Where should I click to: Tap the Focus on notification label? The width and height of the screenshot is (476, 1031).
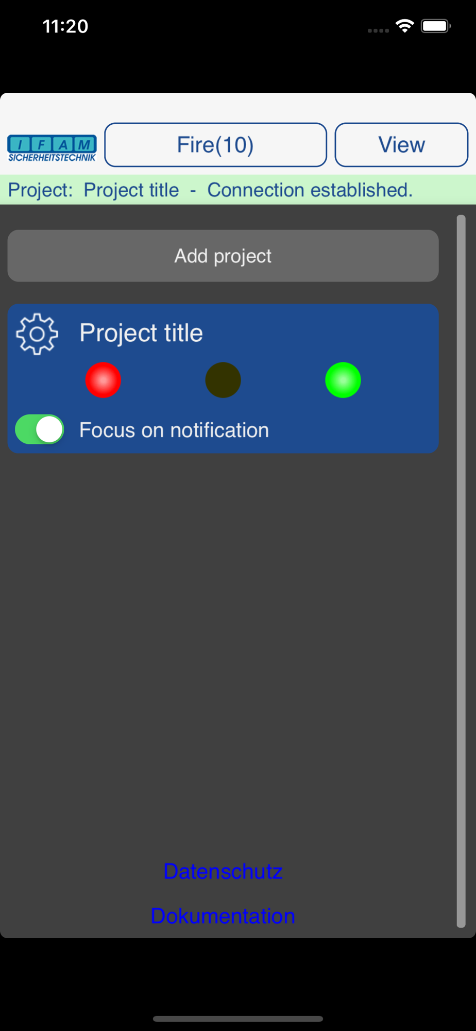(174, 430)
